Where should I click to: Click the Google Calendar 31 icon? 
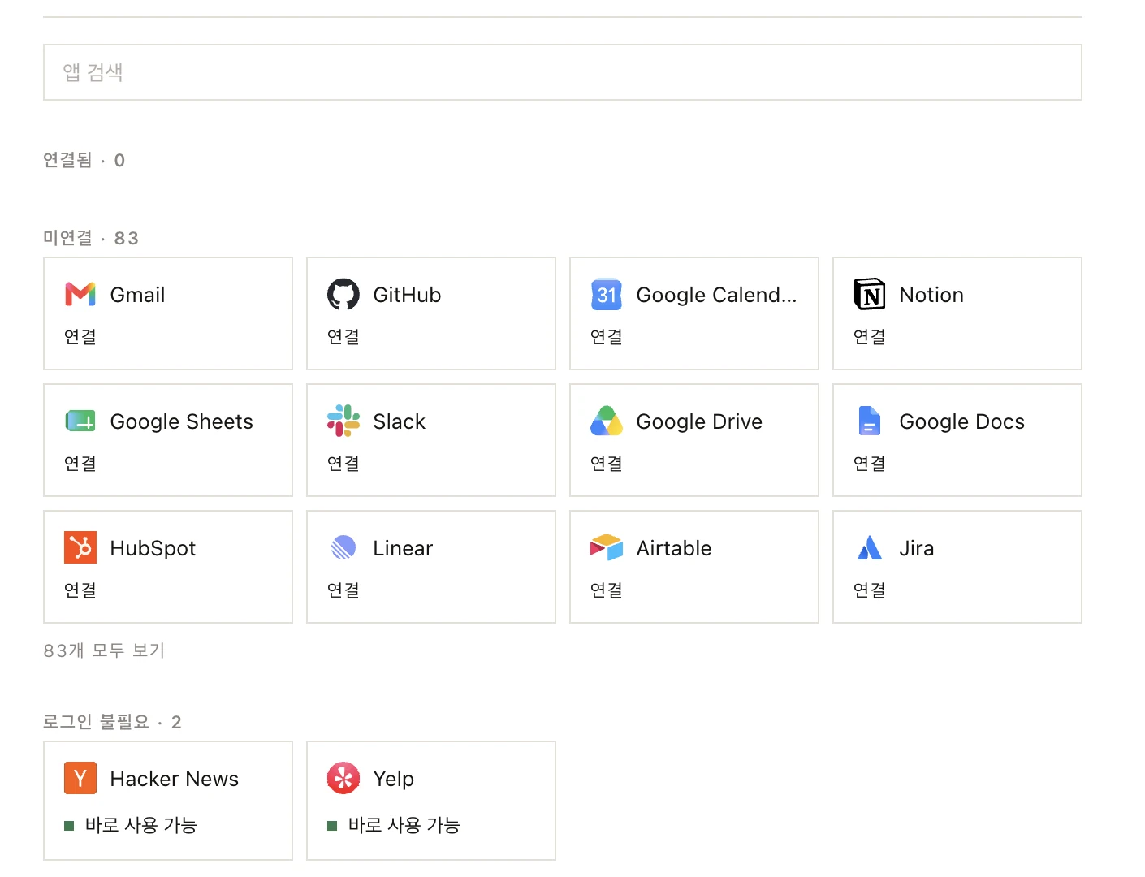pyautogui.click(x=607, y=294)
